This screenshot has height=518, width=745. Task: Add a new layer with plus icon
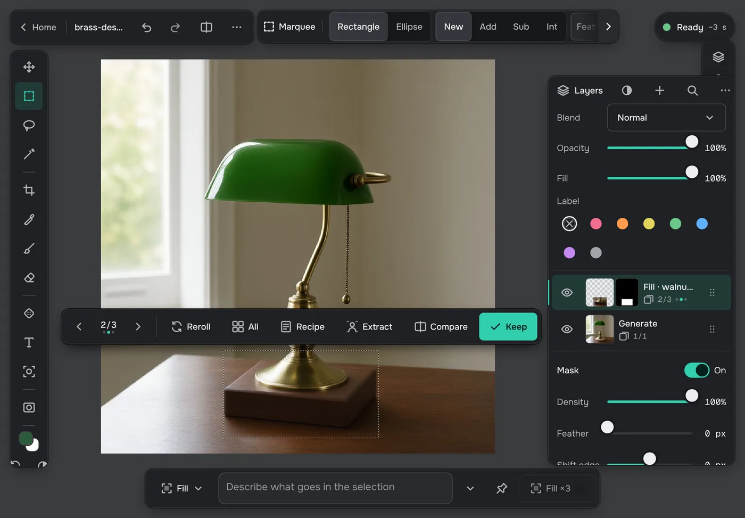point(659,91)
